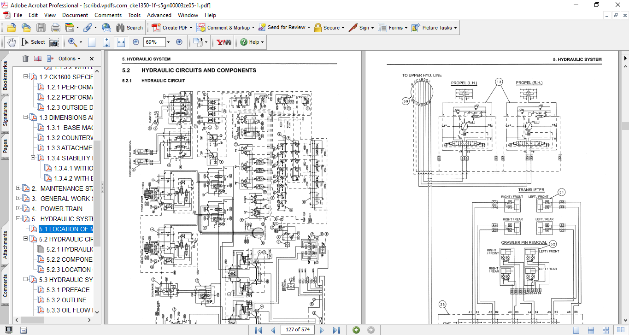
Task: Delete selected bookmark with trash icon
Action: [x=25, y=59]
